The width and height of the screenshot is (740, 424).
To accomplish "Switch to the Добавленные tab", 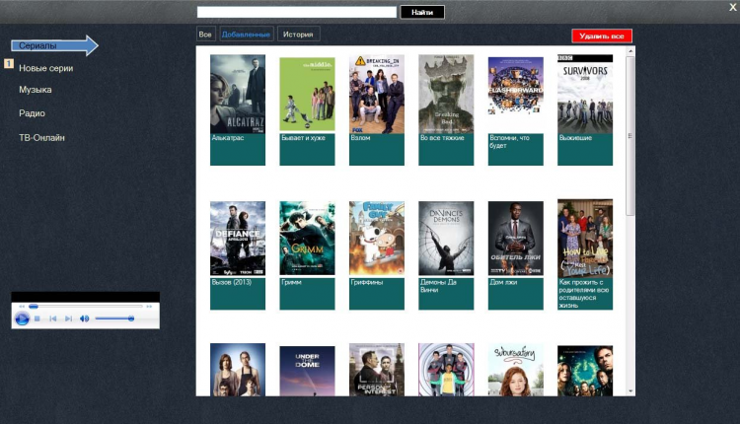I will pyautogui.click(x=246, y=34).
